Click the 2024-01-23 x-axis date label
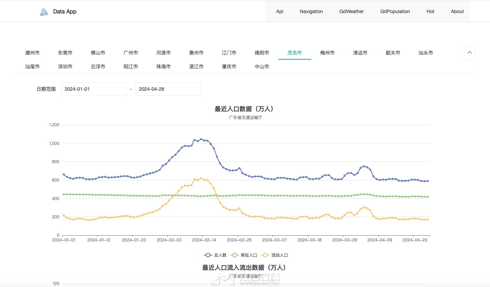Image resolution: width=490 pixels, height=287 pixels. click(134, 240)
